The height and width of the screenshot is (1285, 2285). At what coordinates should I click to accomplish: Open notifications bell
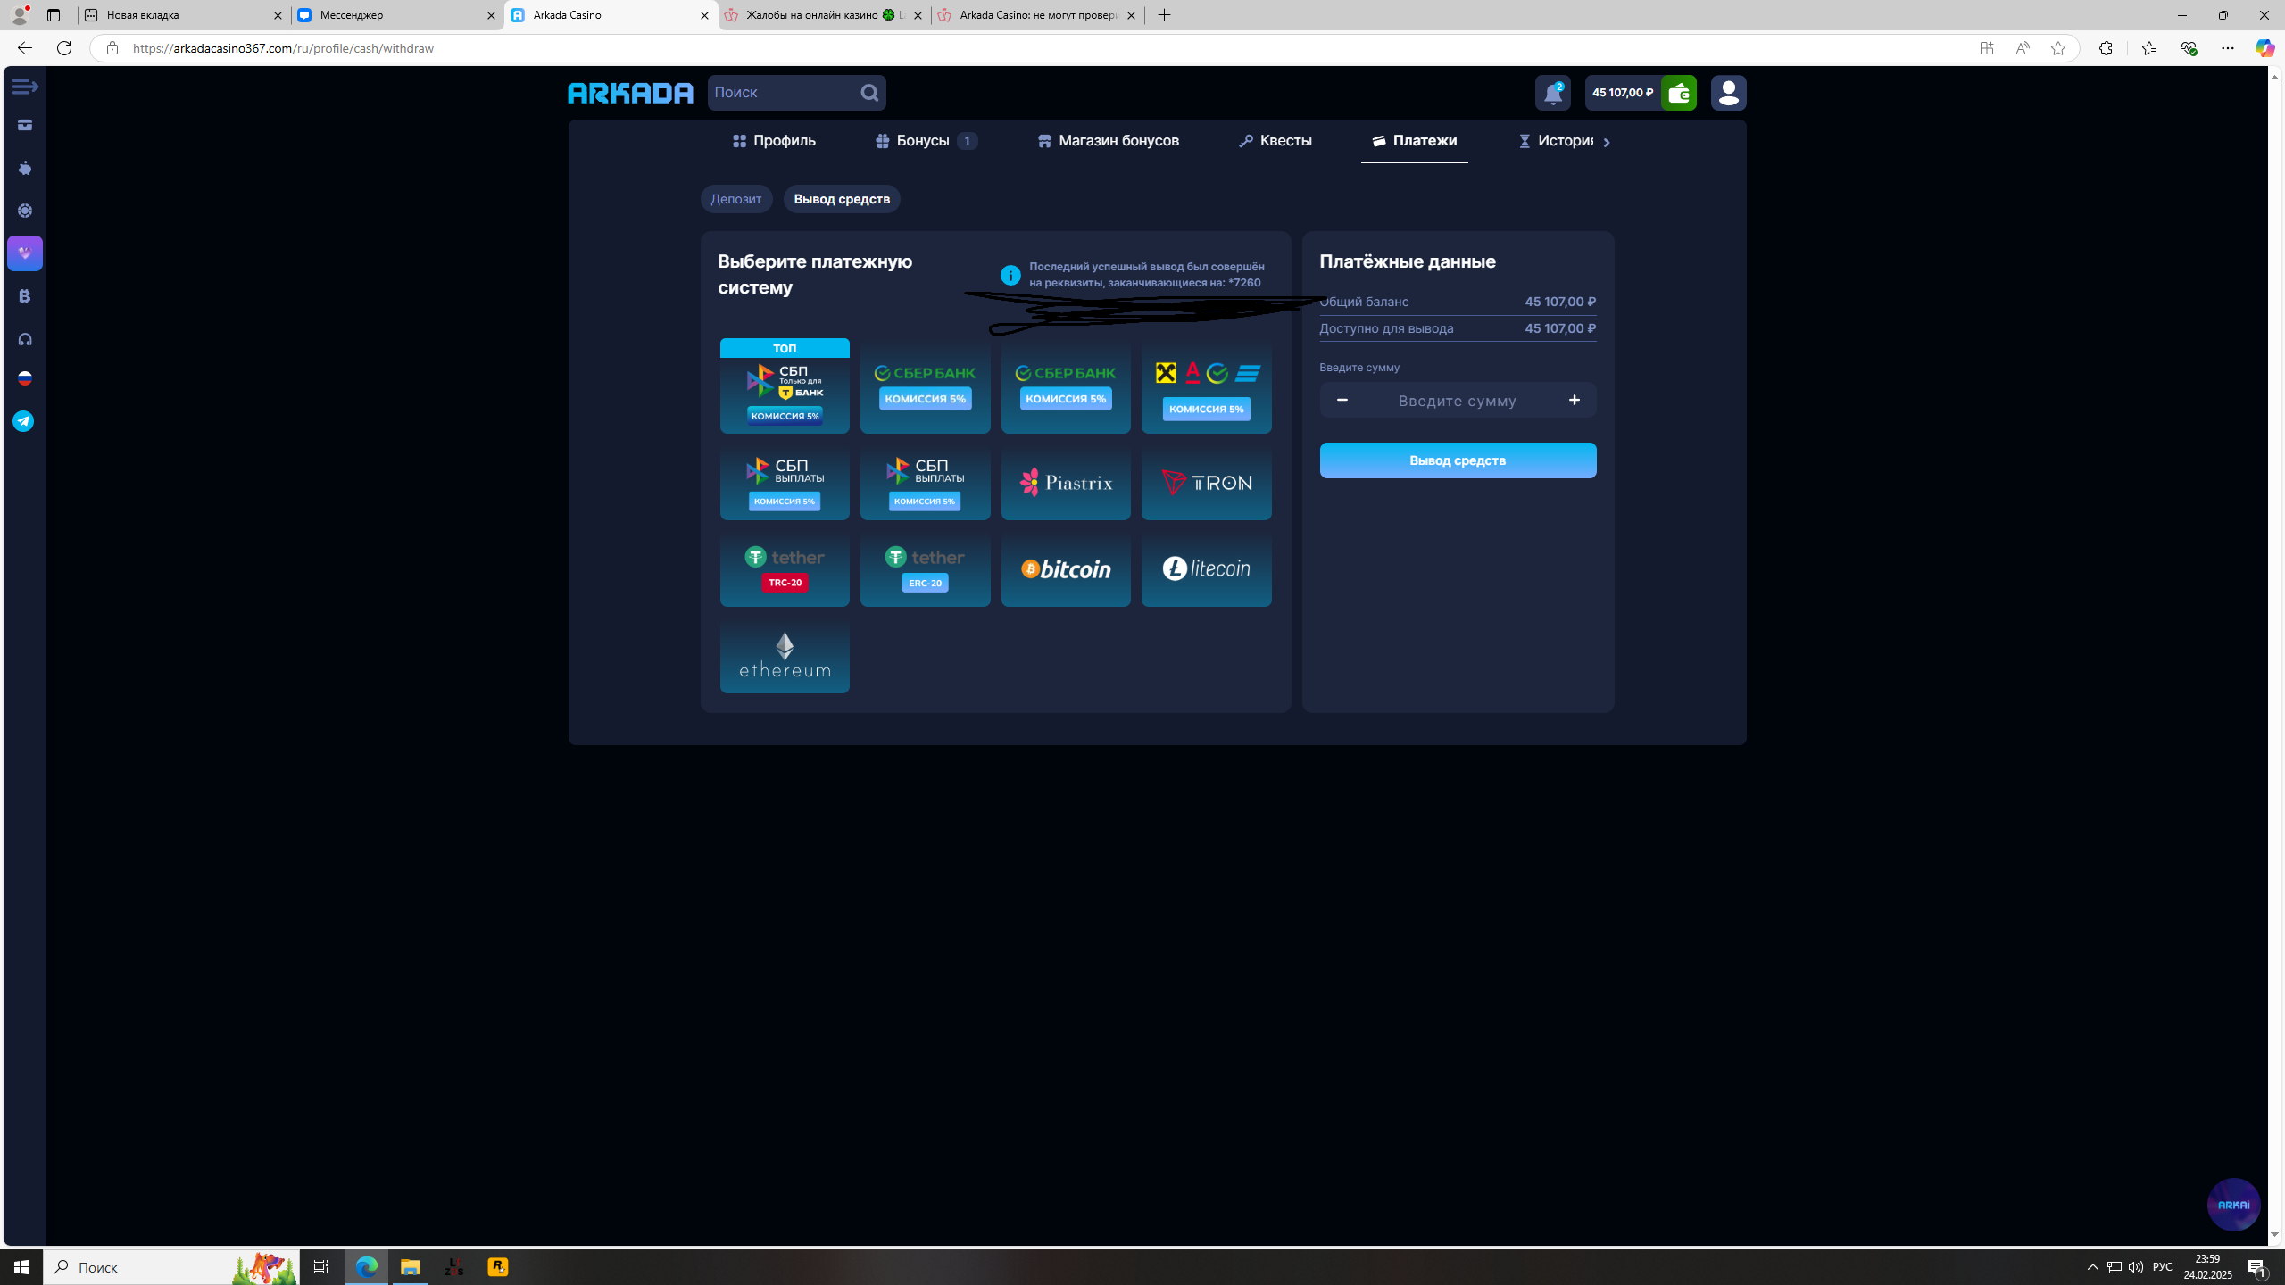[1553, 93]
